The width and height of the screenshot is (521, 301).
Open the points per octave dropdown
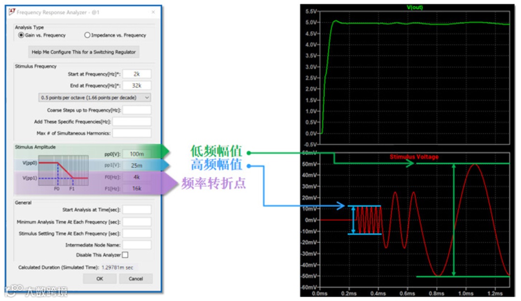(x=95, y=98)
